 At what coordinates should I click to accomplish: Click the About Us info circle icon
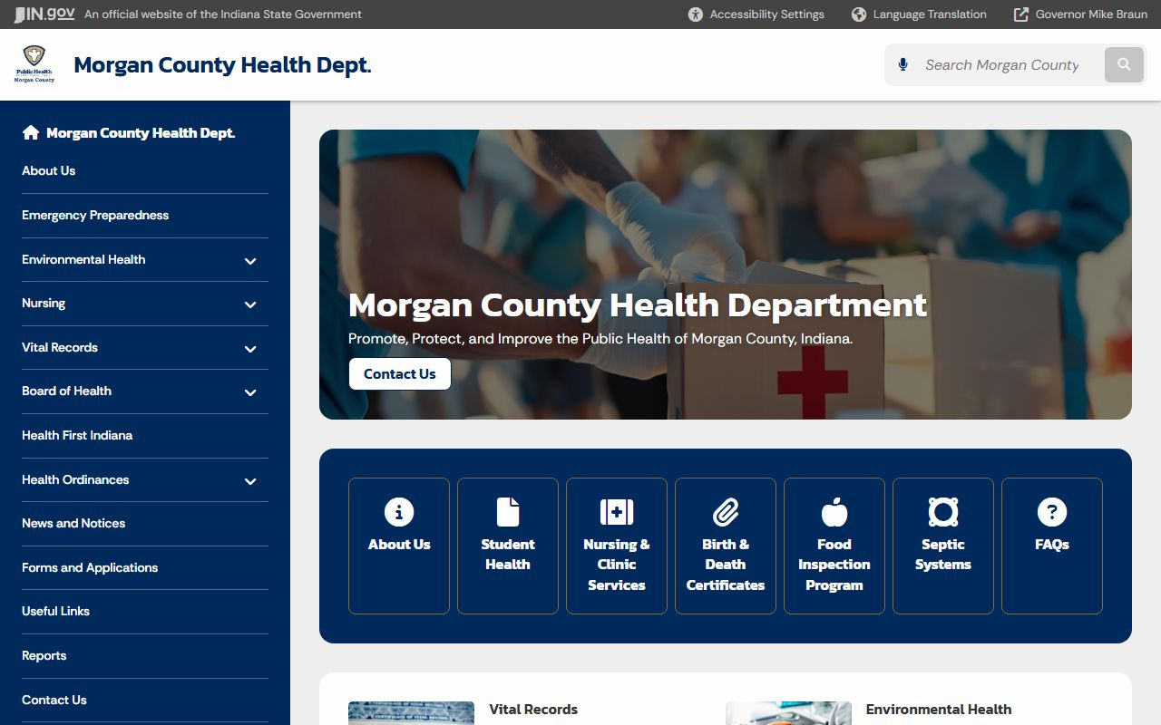pyautogui.click(x=399, y=512)
